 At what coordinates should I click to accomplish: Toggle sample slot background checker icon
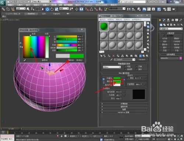148,30
